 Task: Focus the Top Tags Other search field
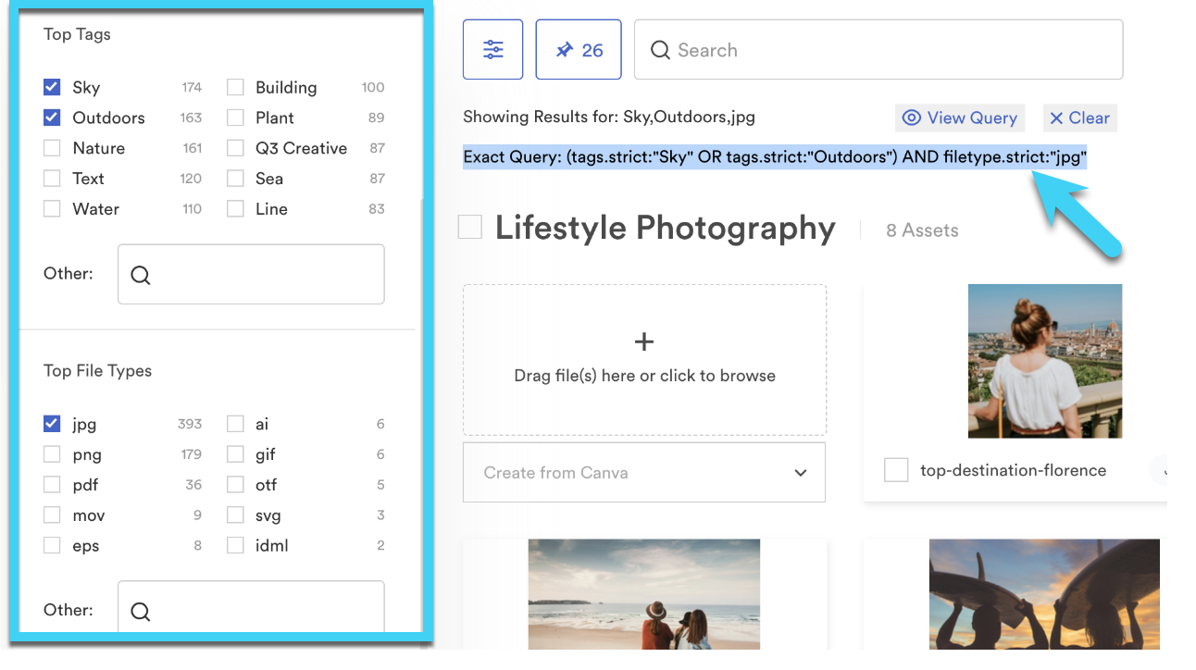point(251,274)
